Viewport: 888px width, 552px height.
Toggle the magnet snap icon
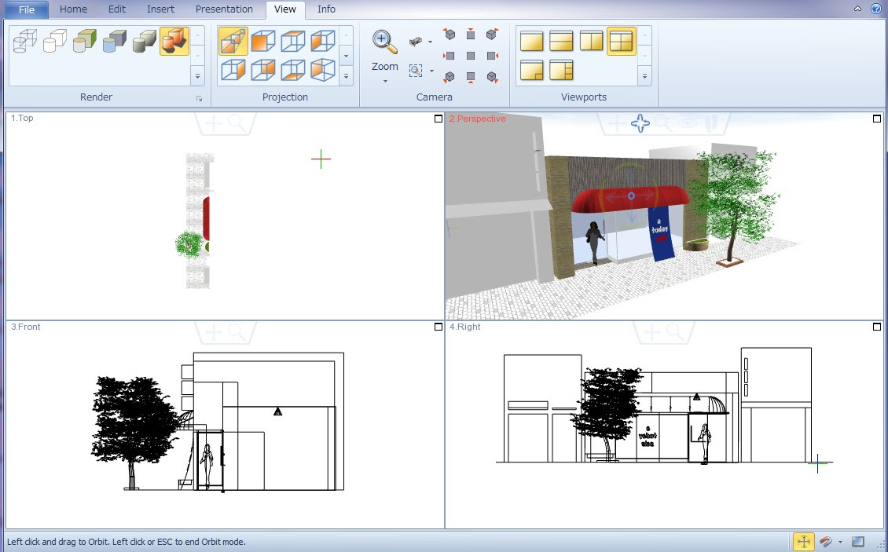pos(826,542)
